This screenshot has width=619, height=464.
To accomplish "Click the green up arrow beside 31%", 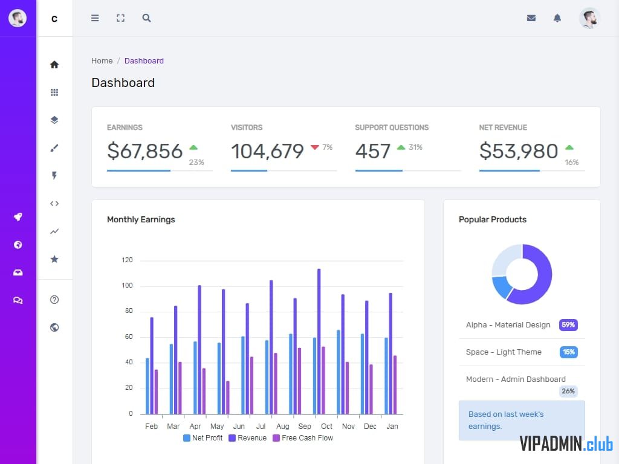I will coord(401,147).
